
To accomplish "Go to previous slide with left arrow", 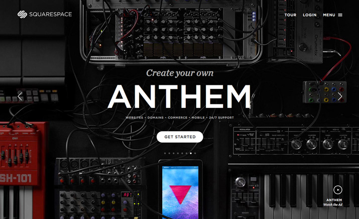I will [20, 96].
